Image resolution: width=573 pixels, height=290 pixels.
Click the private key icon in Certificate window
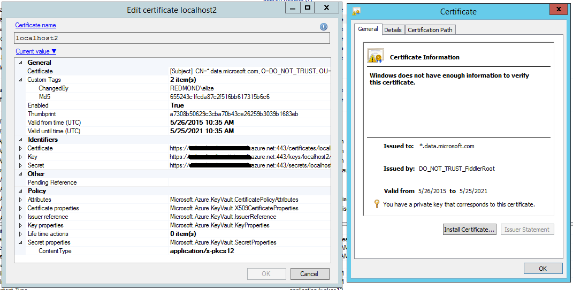tap(378, 204)
